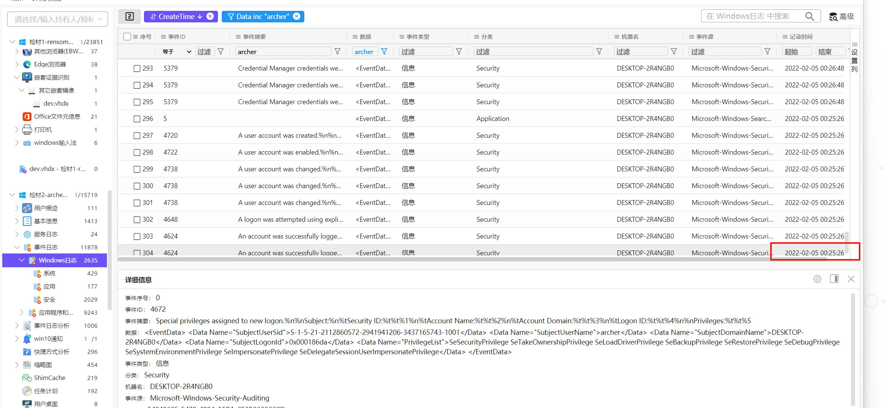888x408 pixels.
Task: Toggle detail panel layout icon
Action: click(x=834, y=279)
